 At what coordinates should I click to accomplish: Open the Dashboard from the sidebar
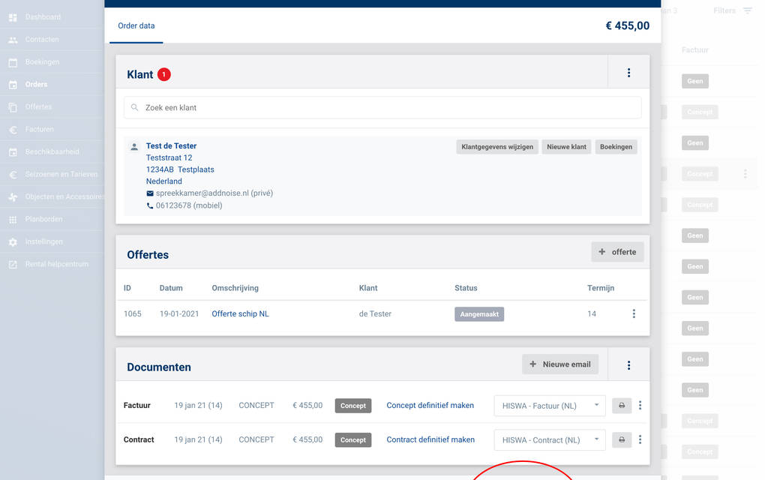coord(43,16)
